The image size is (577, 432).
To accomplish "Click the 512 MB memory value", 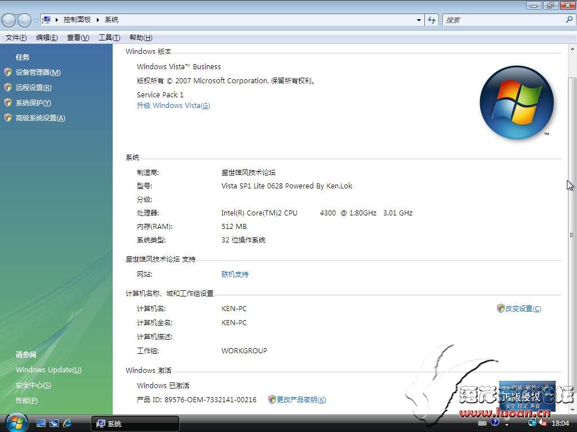I will pos(234,227).
